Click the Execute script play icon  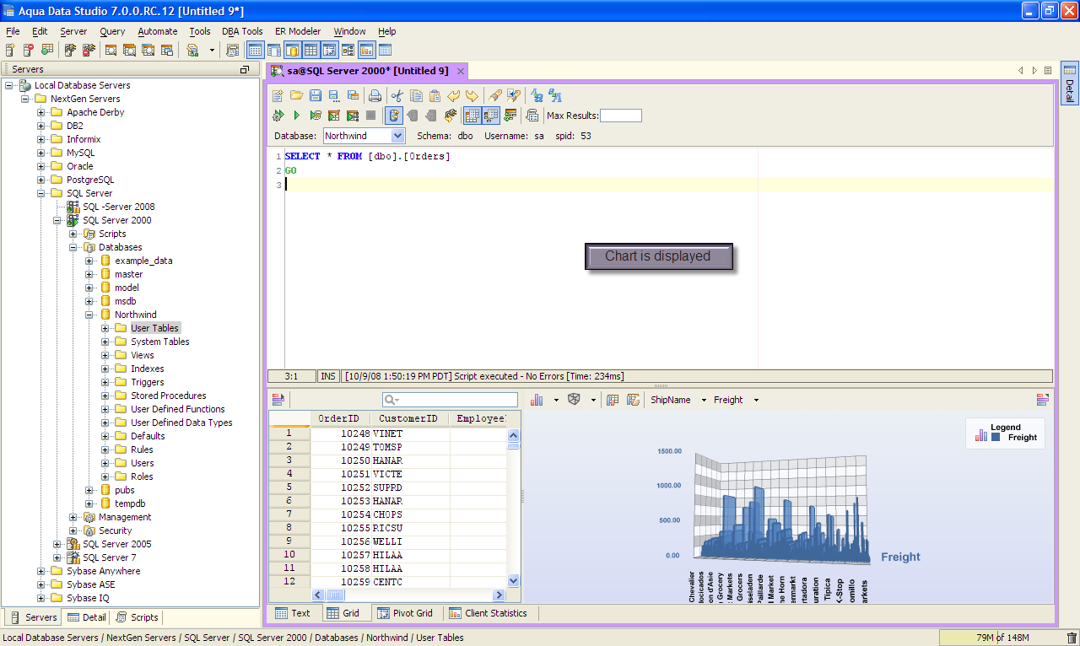tap(296, 116)
